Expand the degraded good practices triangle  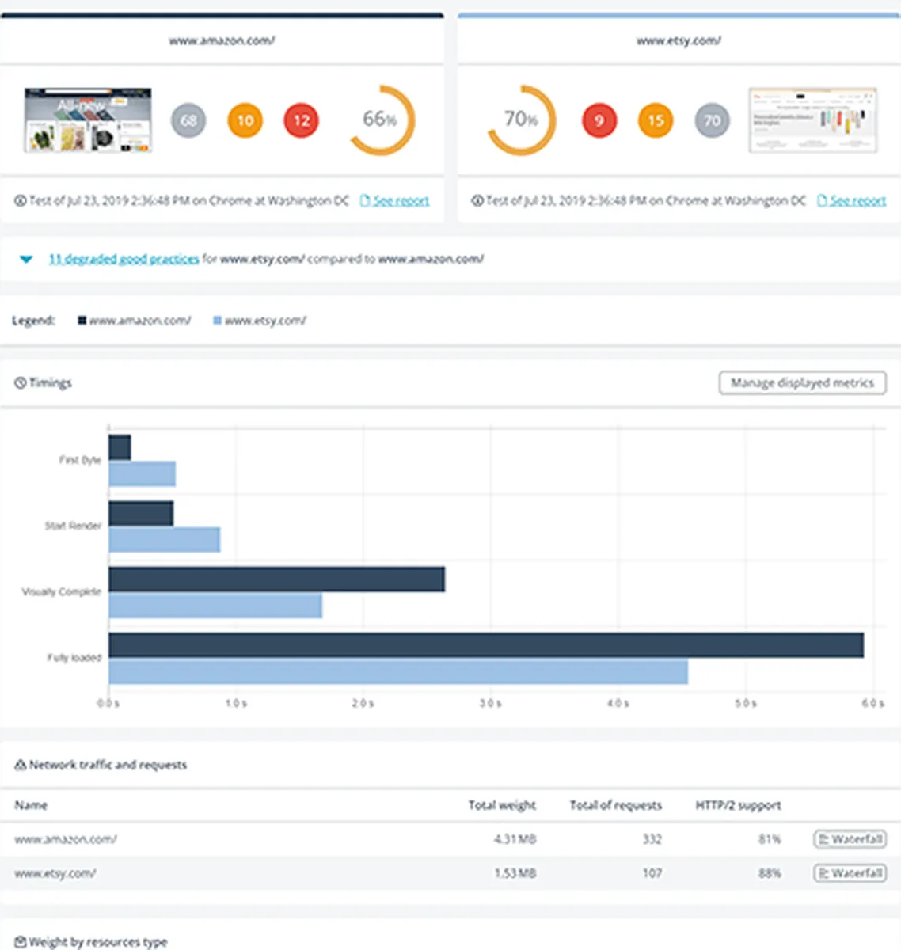(26, 259)
